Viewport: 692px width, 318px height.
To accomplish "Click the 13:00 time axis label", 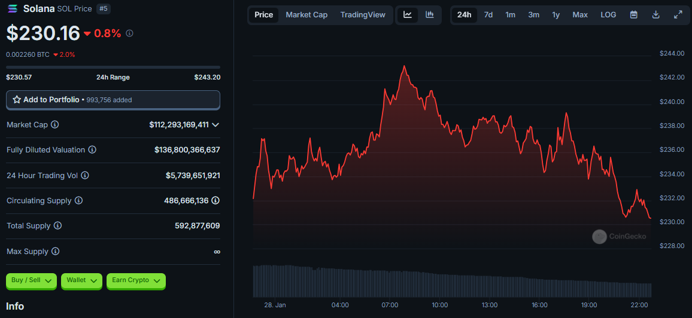I will tap(490, 305).
